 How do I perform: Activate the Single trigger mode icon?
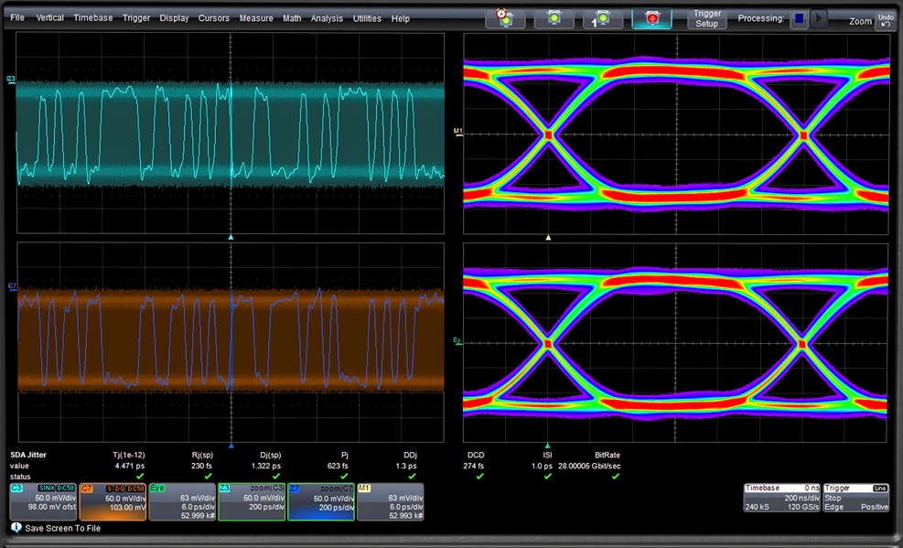coord(603,17)
